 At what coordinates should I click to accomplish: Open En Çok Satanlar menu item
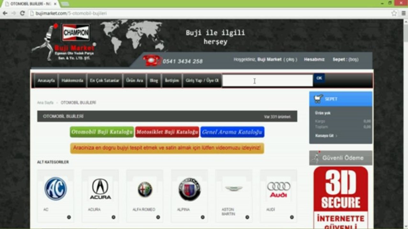(104, 81)
